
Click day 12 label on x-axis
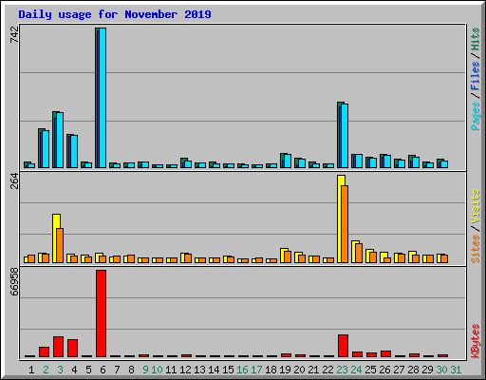click(x=185, y=370)
